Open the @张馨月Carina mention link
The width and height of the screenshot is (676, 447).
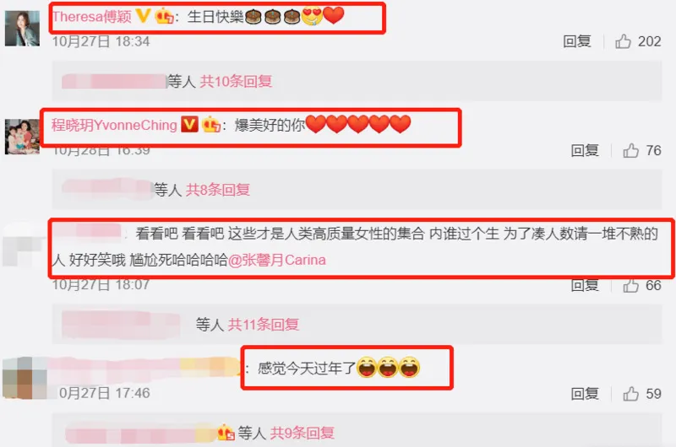277,260
